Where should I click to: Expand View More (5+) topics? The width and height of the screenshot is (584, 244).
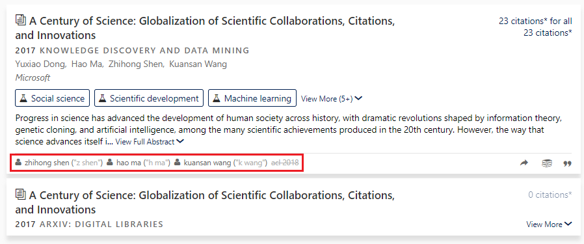pyautogui.click(x=332, y=99)
